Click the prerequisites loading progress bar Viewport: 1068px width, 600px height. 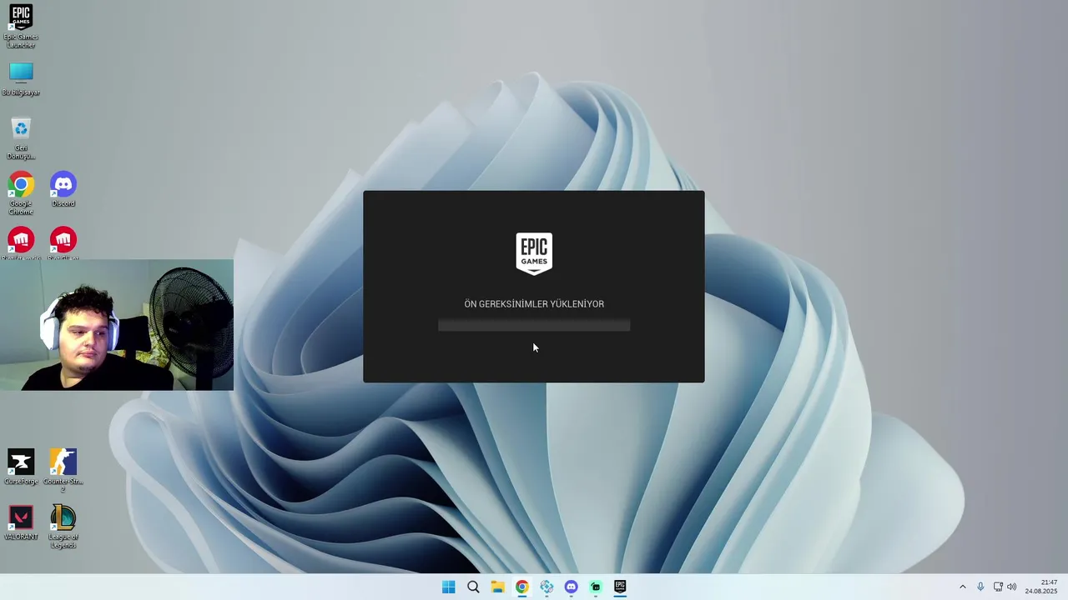tap(534, 325)
